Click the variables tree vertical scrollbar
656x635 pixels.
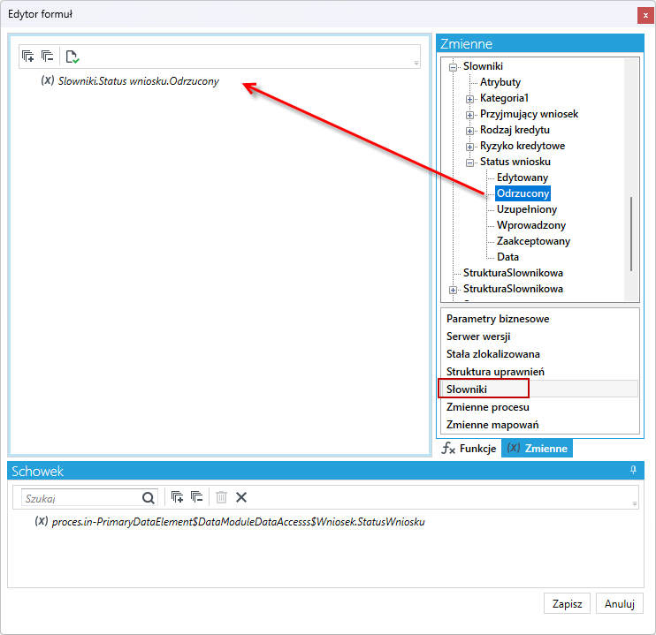tap(631, 233)
